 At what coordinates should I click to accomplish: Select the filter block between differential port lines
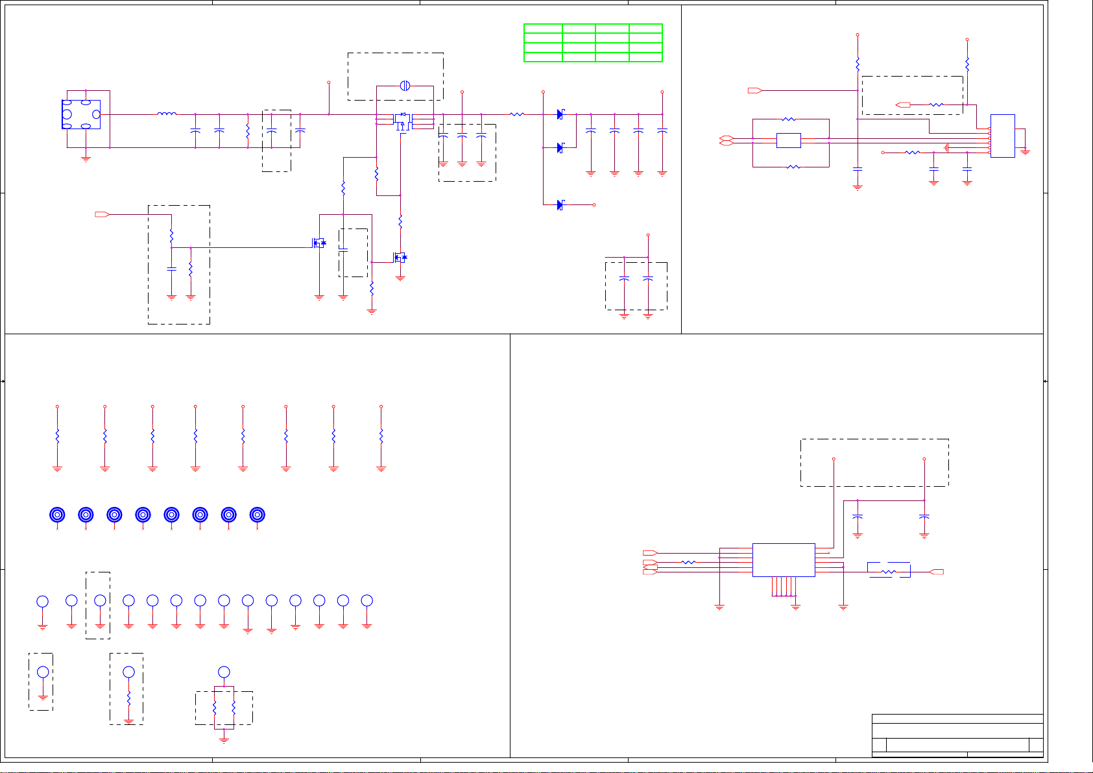click(x=788, y=140)
